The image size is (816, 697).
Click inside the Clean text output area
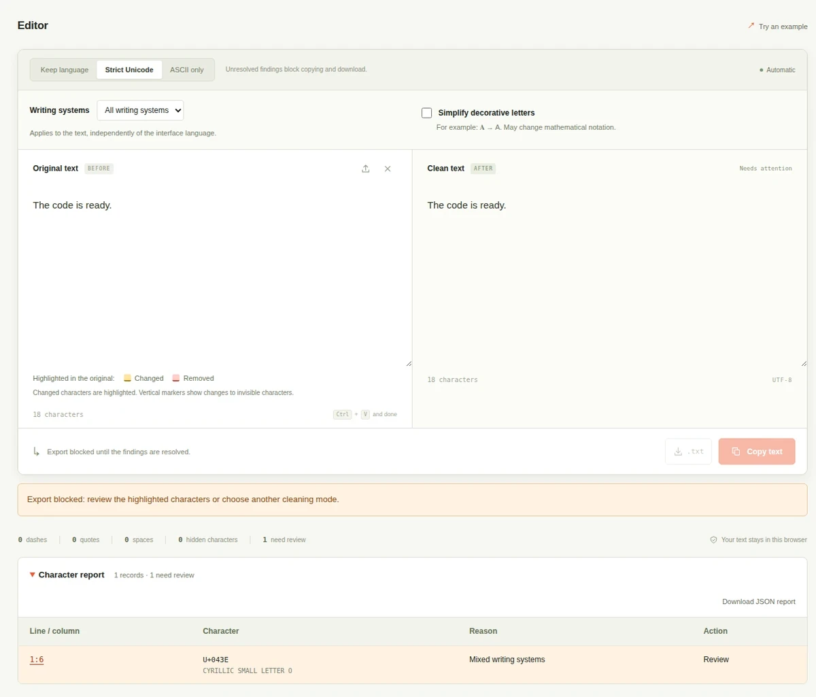(x=609, y=277)
